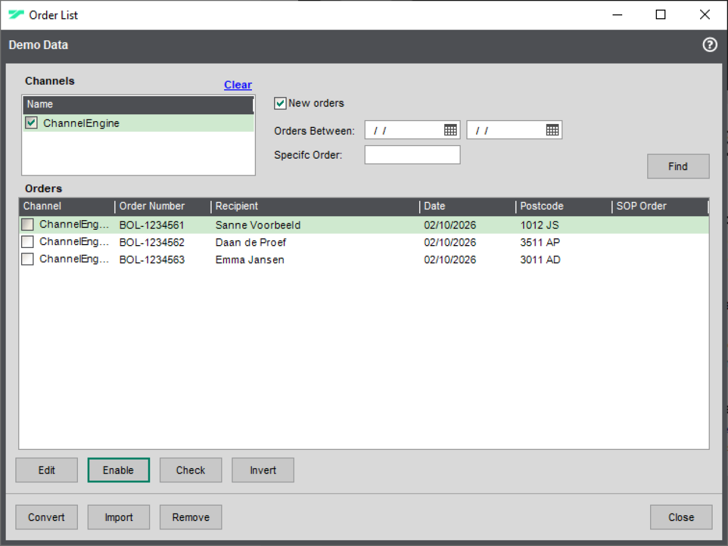The image size is (728, 546).
Task: Maximize the Order List window
Action: [661, 15]
